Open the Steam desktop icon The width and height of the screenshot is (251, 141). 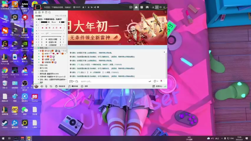(x=5, y=124)
